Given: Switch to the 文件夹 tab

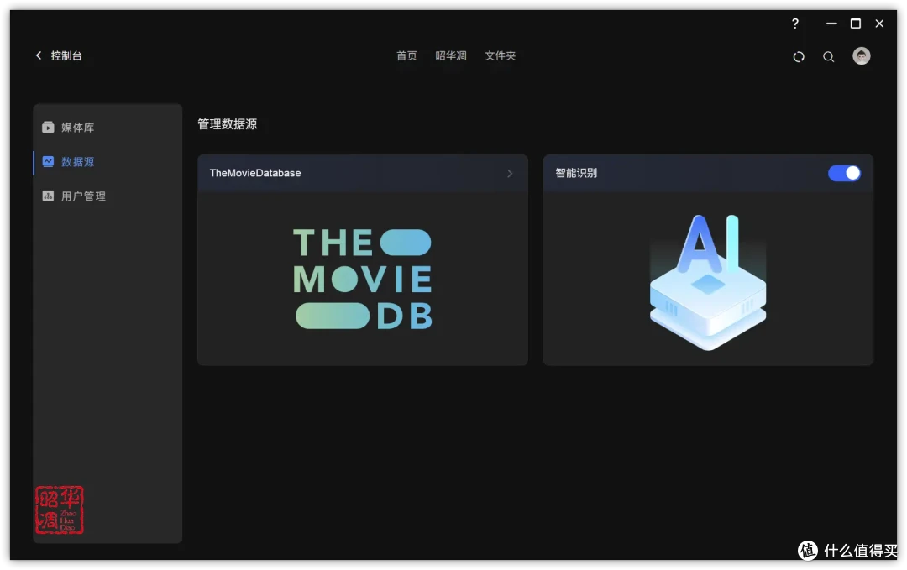Looking at the screenshot, I should (500, 55).
